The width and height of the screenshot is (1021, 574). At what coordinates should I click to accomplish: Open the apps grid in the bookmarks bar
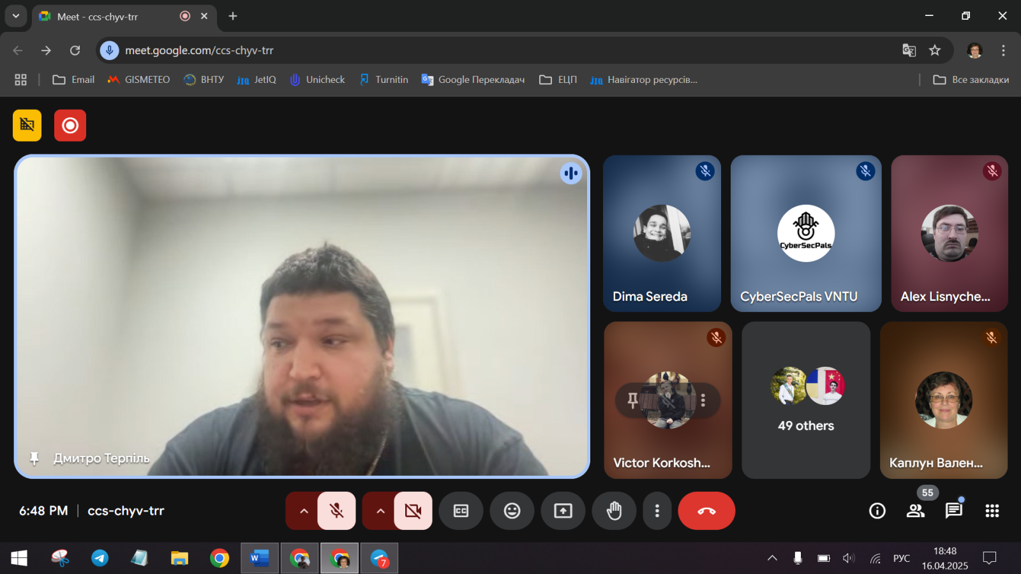pos(21,80)
